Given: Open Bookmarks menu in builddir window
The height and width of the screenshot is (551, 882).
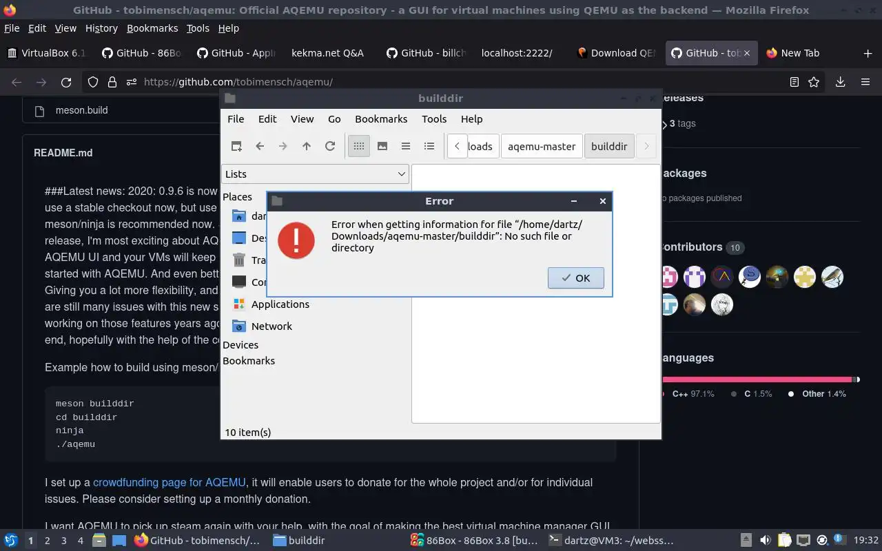Looking at the screenshot, I should coord(381,119).
